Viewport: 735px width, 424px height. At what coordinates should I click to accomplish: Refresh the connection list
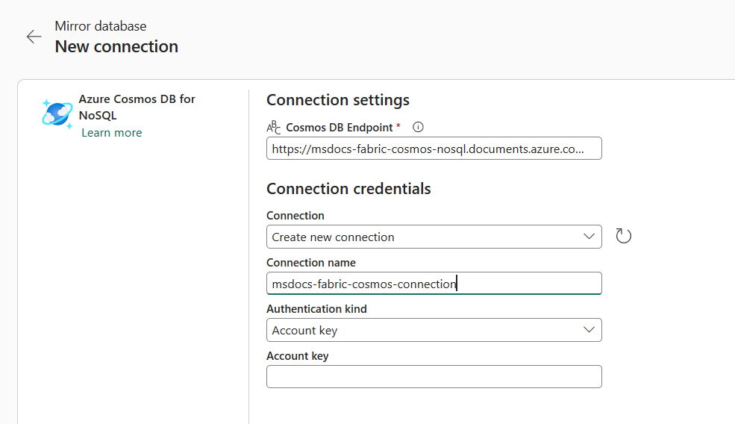click(x=623, y=237)
